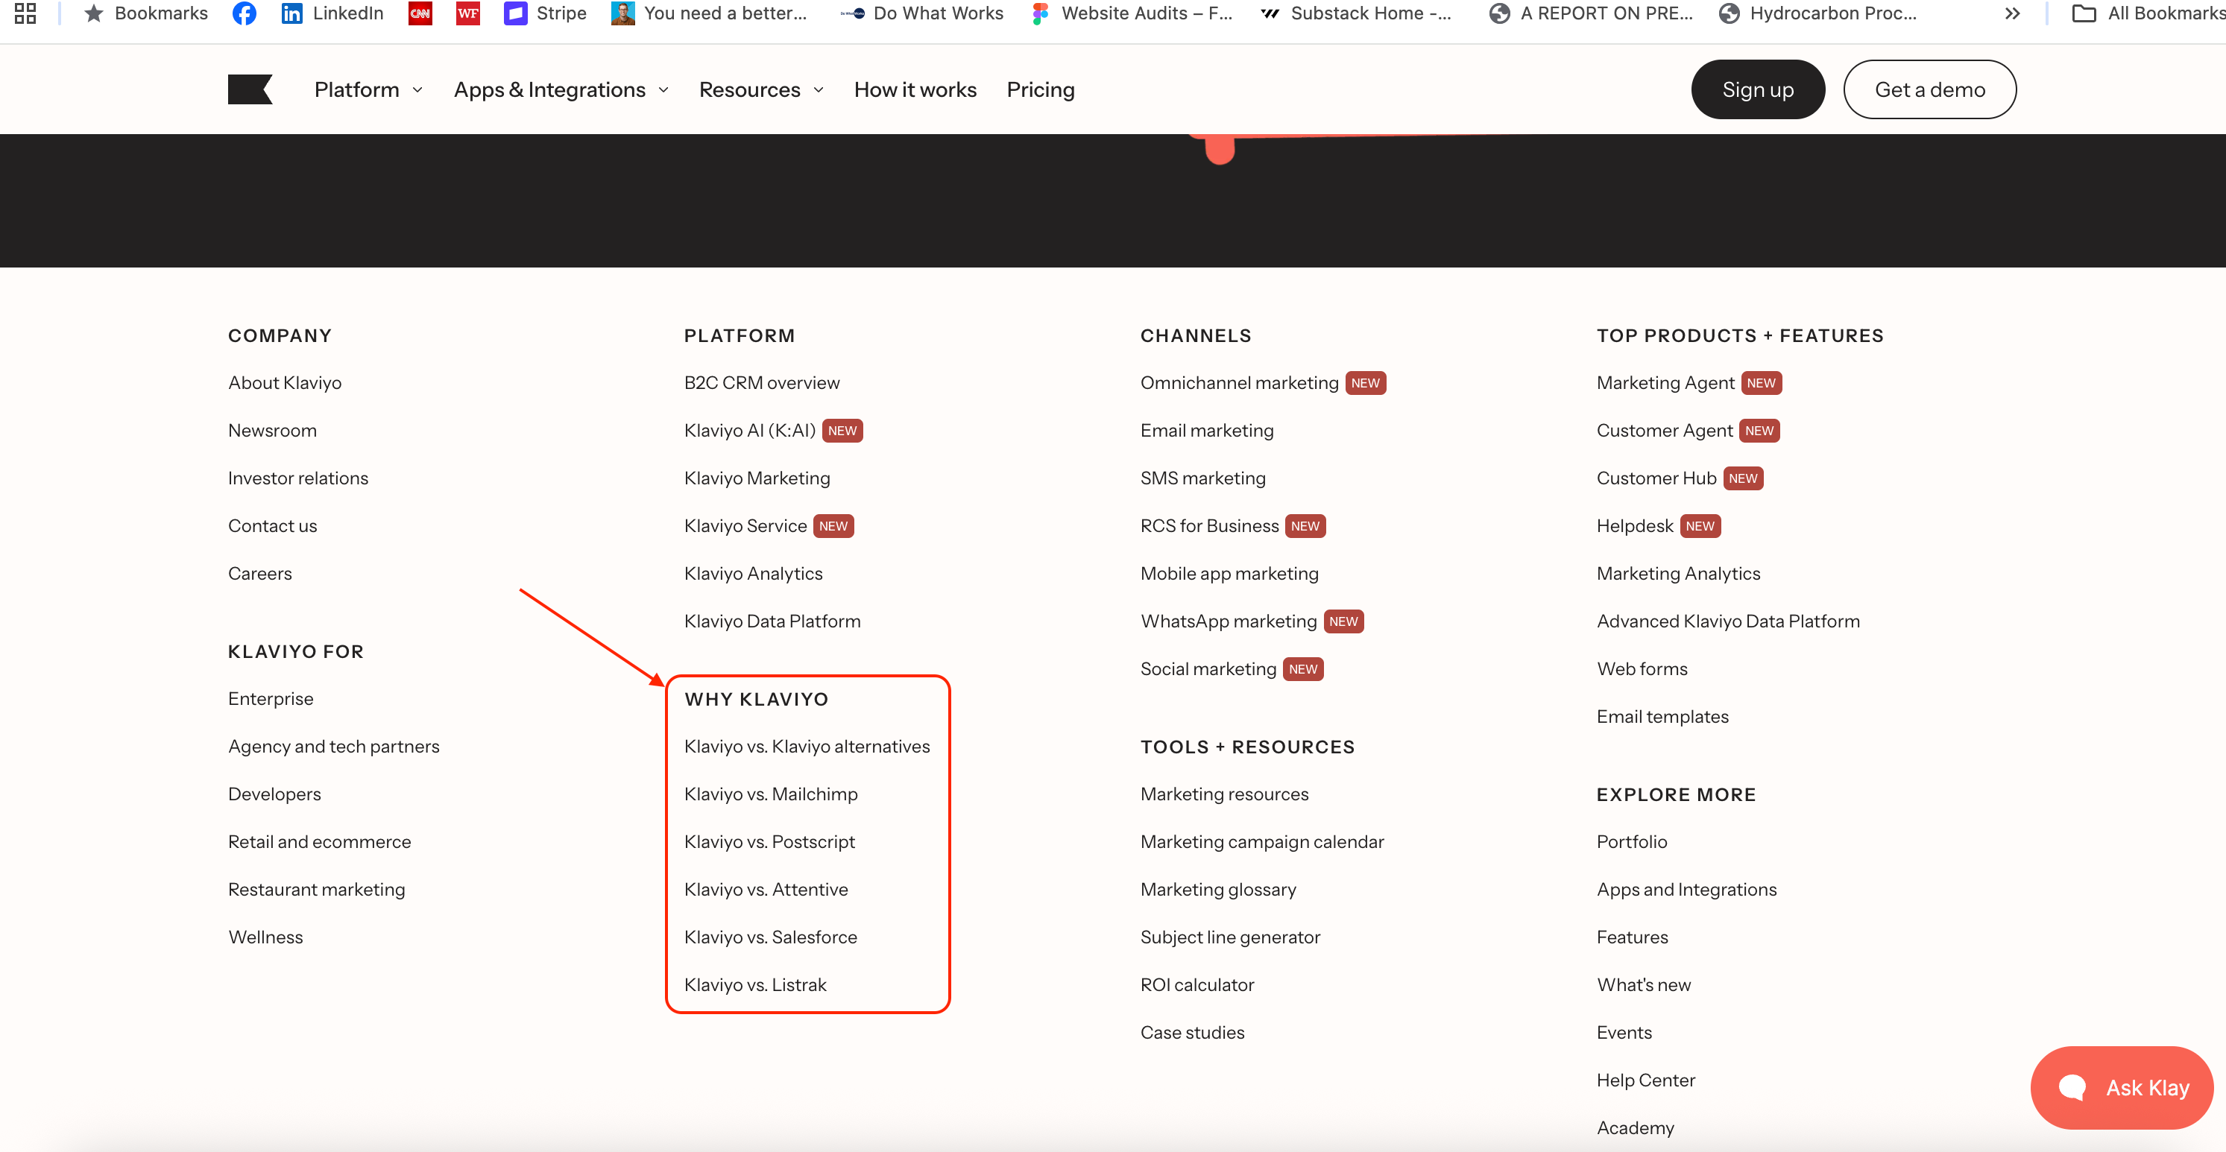
Task: Open Email templates link
Action: pyautogui.click(x=1662, y=716)
